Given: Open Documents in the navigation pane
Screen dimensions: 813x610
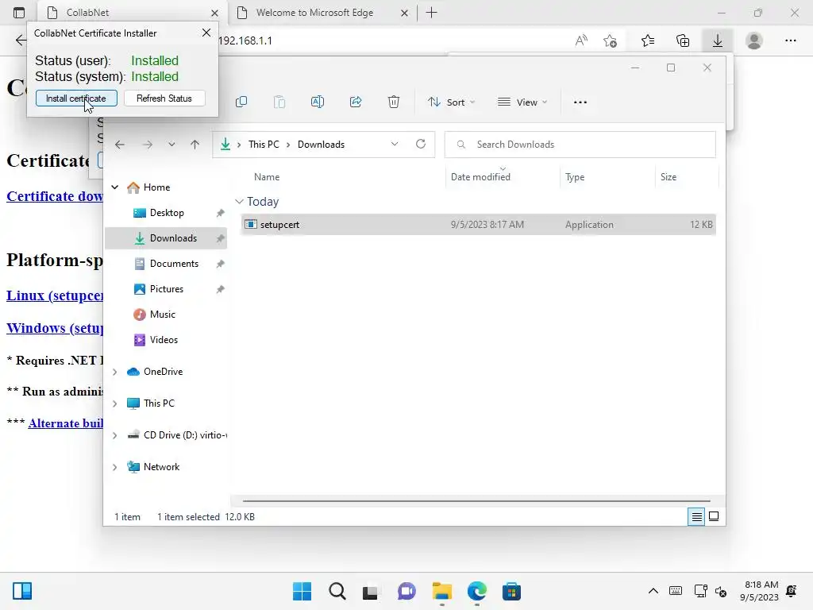Looking at the screenshot, I should [174, 264].
